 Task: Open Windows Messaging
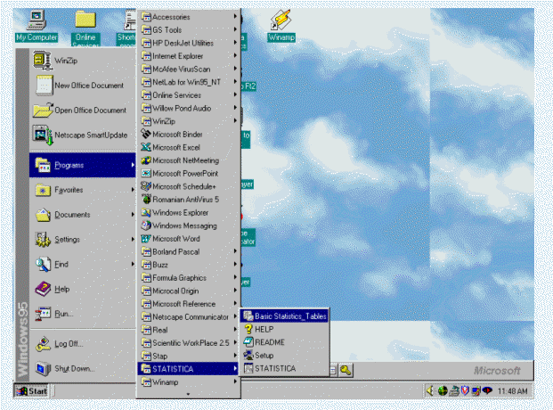tap(189, 225)
